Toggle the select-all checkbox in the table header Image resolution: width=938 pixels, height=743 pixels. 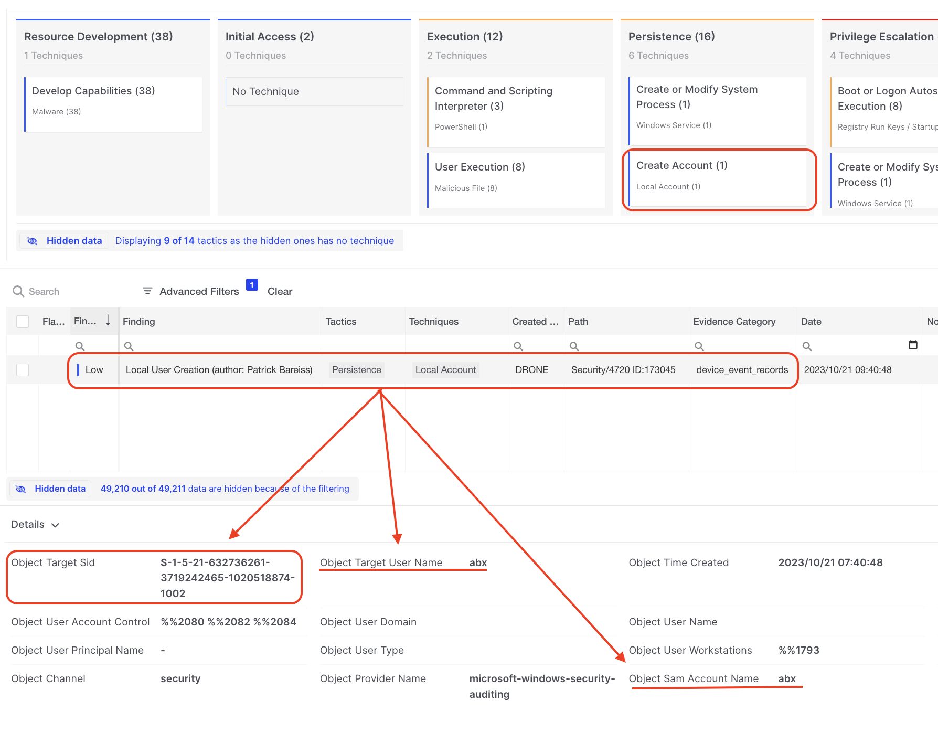tap(23, 321)
